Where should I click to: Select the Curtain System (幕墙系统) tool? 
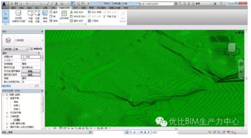pos(45,16)
